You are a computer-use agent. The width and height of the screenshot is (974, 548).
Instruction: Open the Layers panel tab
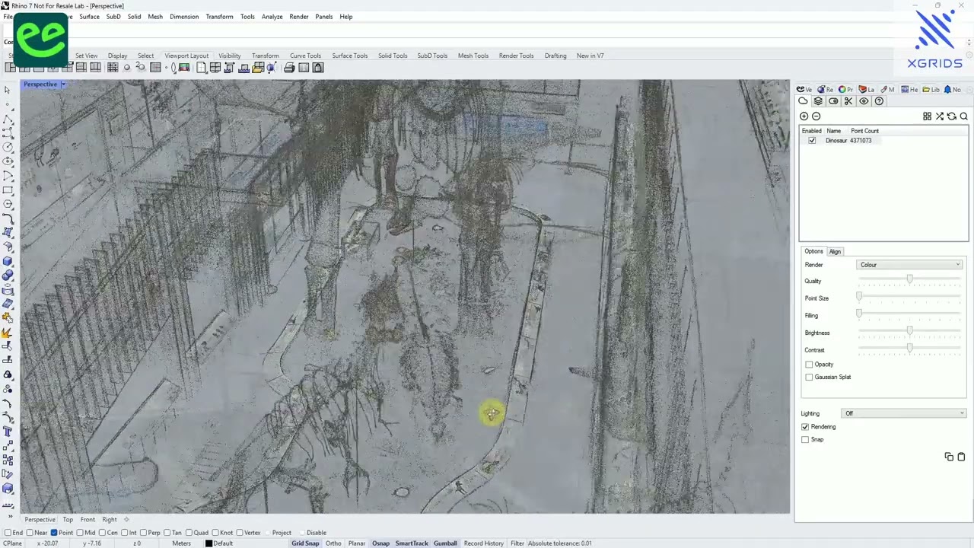[x=867, y=89]
